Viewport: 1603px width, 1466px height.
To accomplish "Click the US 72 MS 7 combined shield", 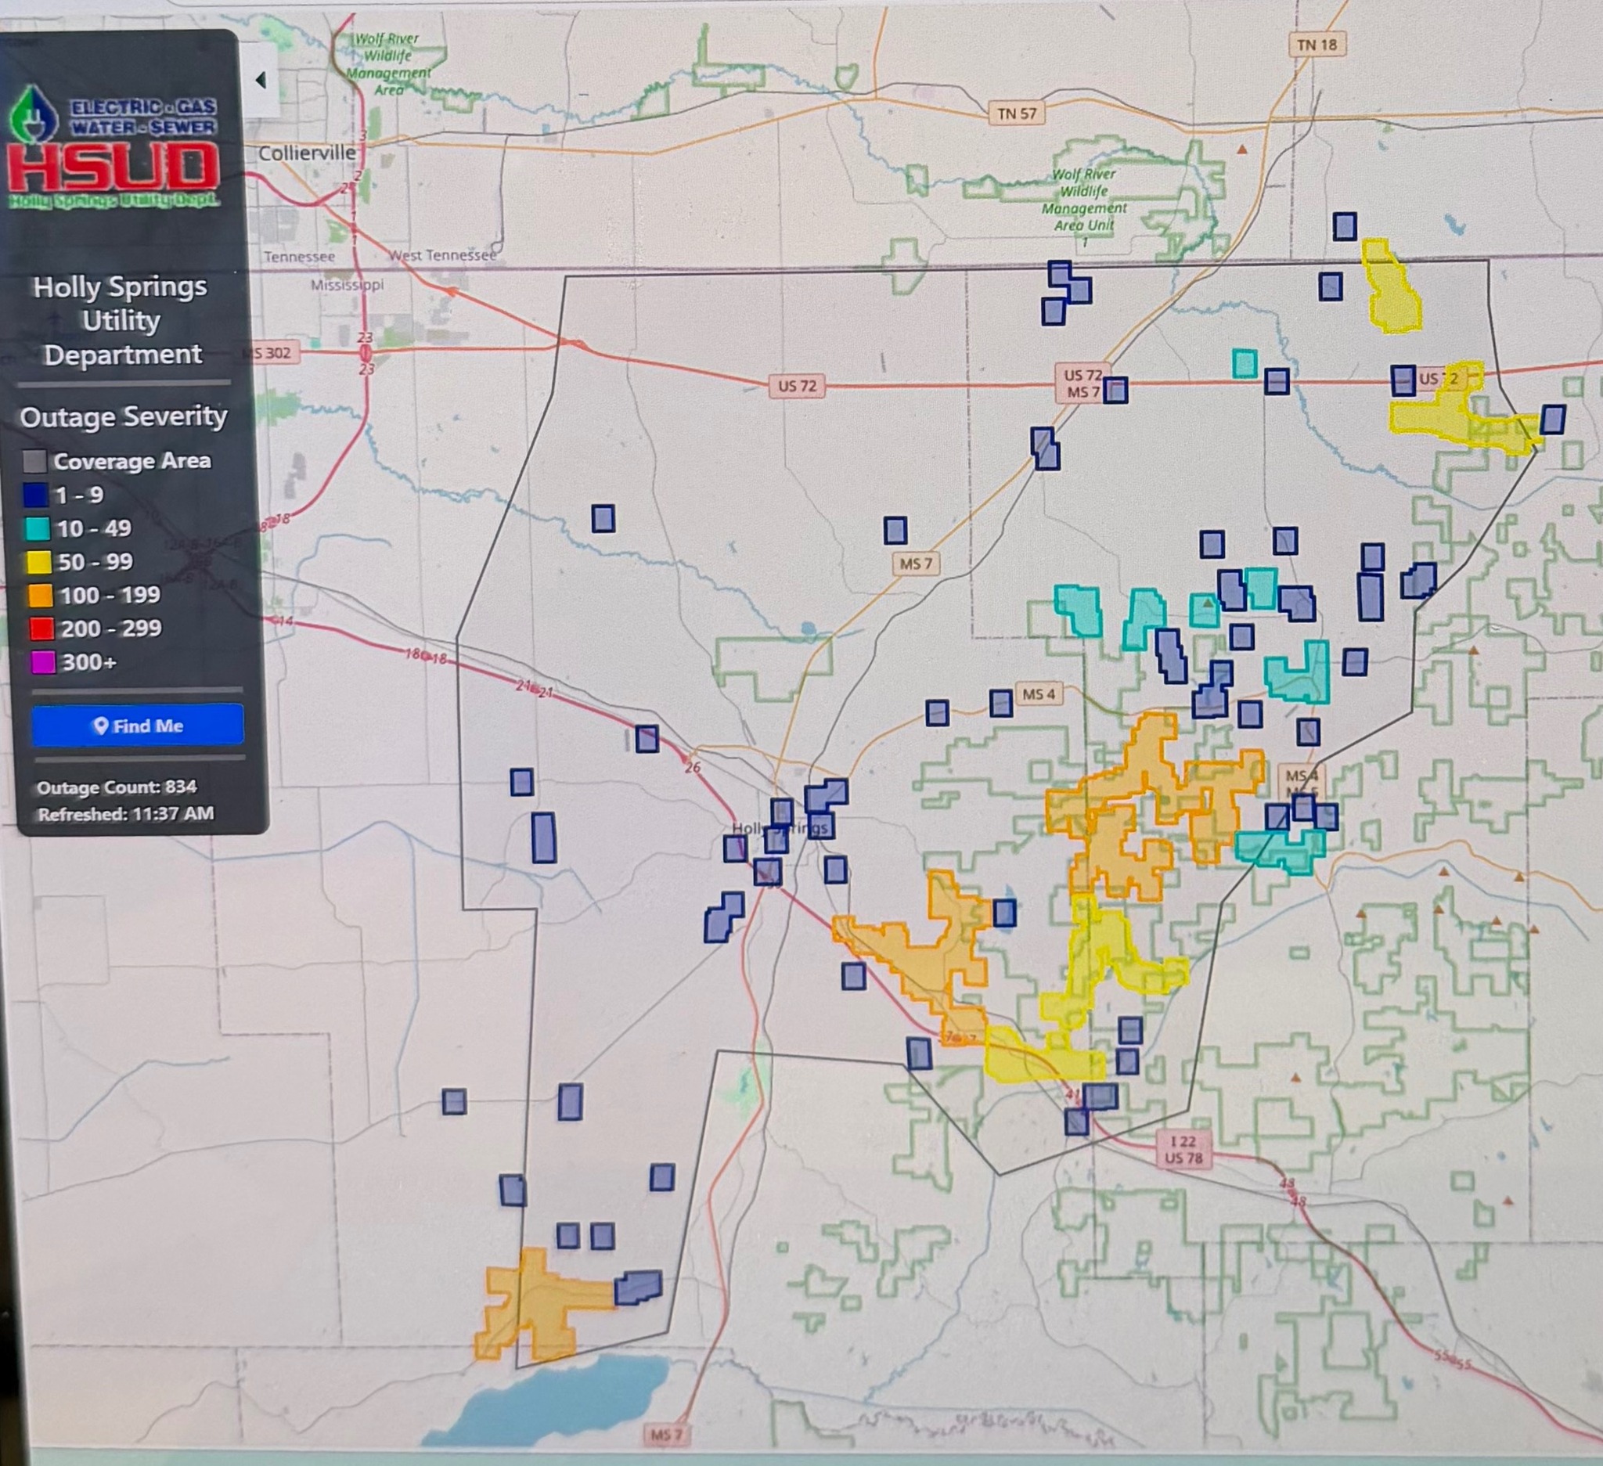I will (x=1082, y=384).
